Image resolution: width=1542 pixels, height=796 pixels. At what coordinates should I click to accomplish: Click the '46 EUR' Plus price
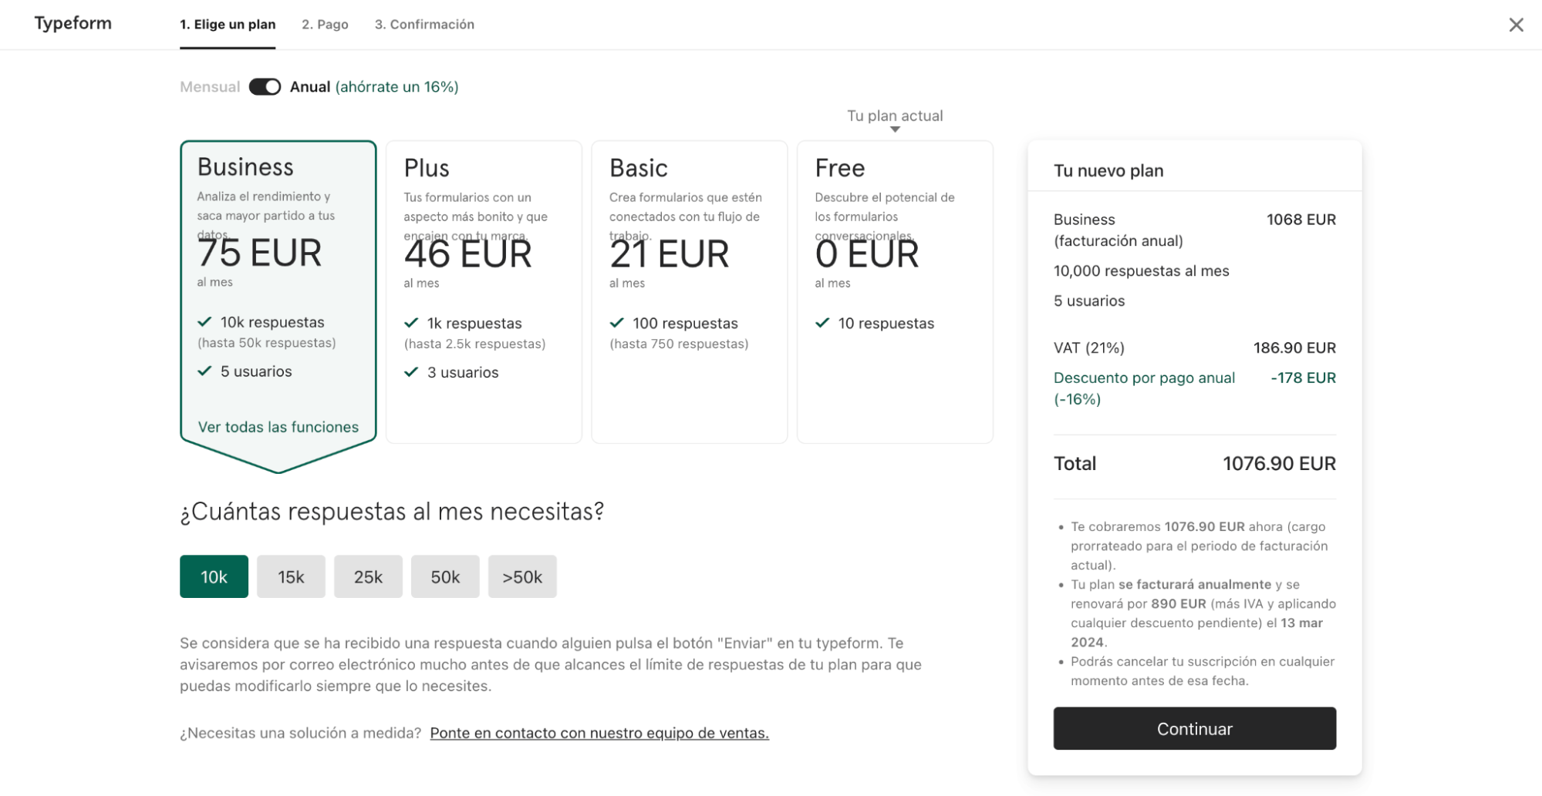click(x=467, y=254)
